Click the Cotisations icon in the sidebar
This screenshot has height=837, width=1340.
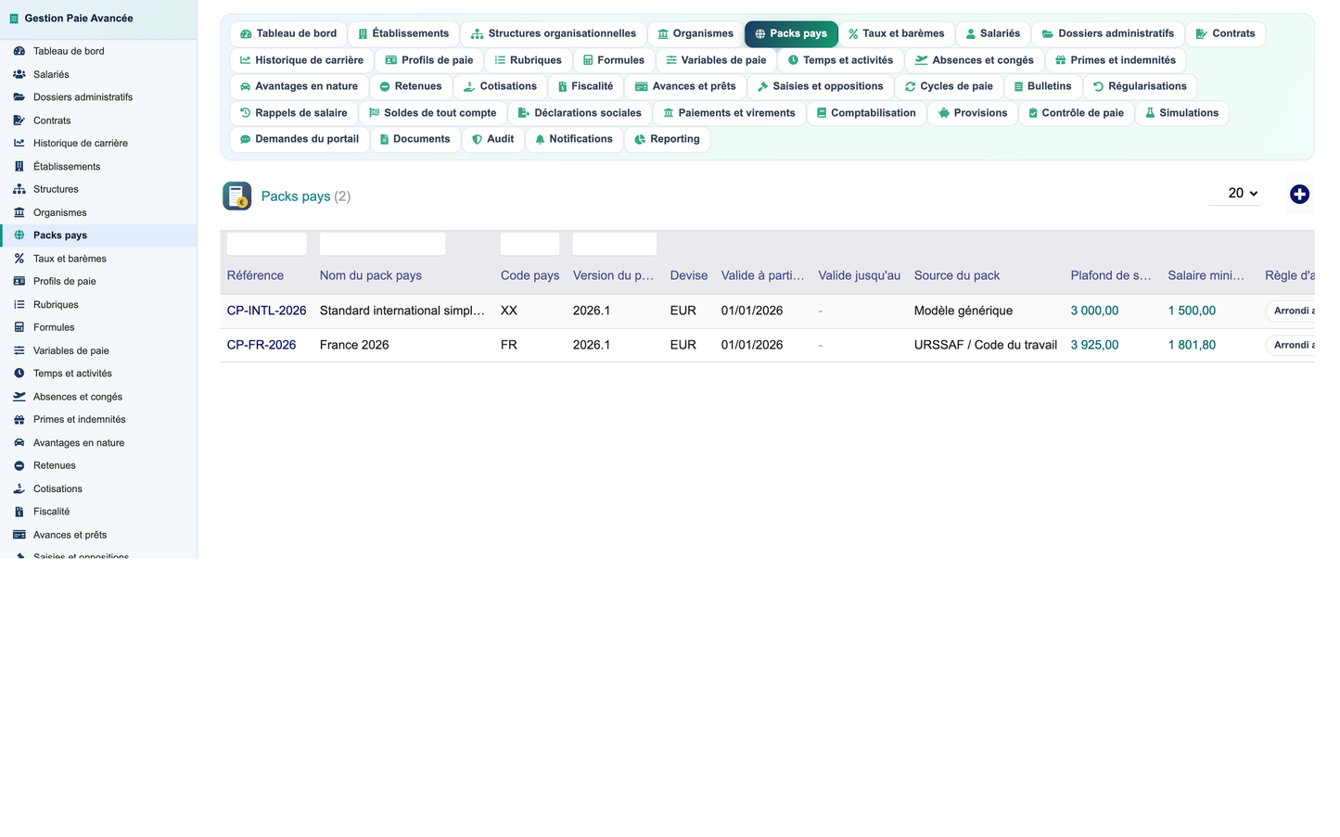(19, 488)
